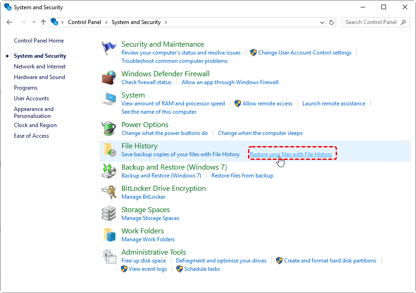Click Review your computer's status and resolve issues
Image resolution: width=416 pixels, height=293 pixels.
coord(181,53)
